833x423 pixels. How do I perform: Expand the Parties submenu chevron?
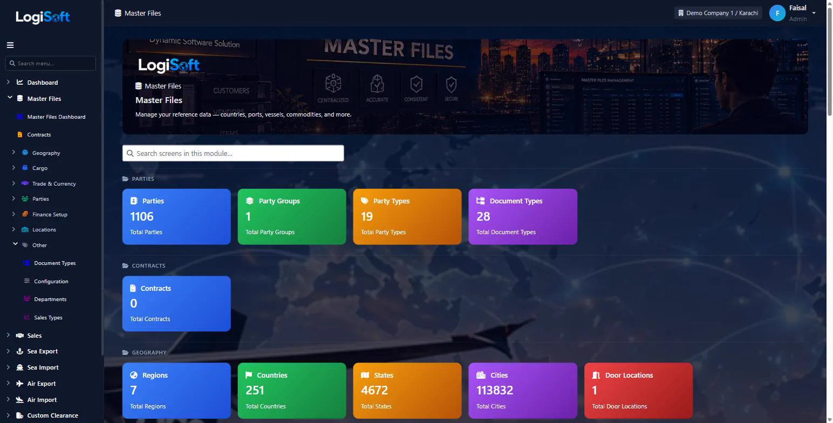(x=14, y=198)
